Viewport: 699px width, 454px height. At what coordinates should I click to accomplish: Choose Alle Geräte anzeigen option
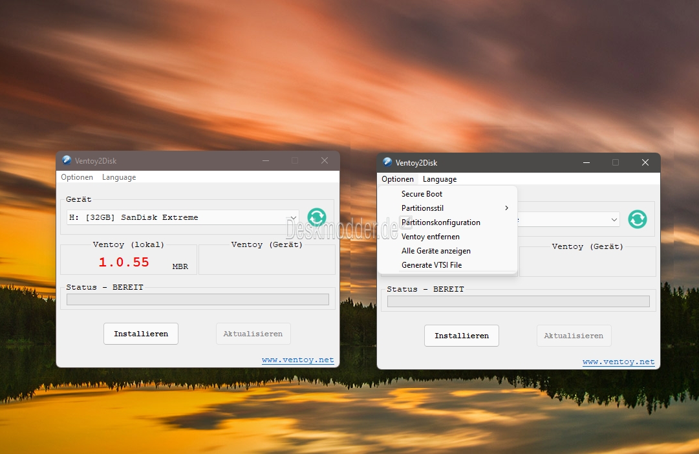tap(447, 251)
